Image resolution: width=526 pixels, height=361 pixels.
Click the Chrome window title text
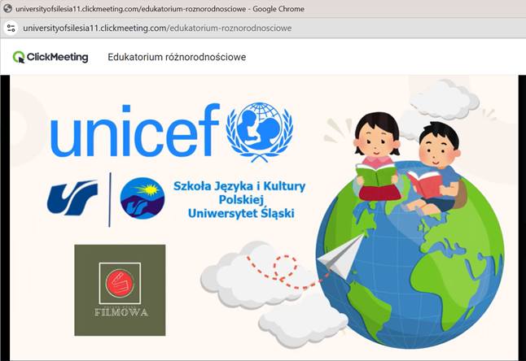(x=160, y=9)
